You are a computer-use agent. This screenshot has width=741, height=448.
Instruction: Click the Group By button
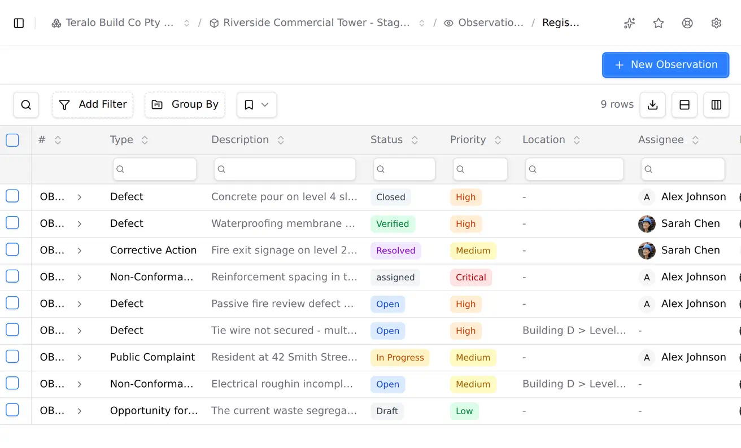(x=185, y=105)
